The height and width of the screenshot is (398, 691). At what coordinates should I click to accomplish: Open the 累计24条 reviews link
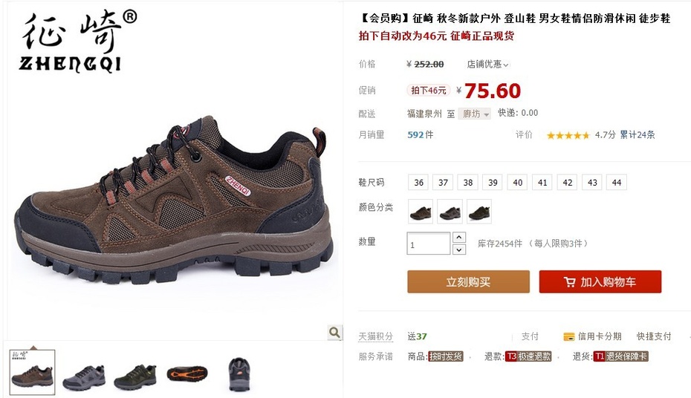pyautogui.click(x=638, y=134)
